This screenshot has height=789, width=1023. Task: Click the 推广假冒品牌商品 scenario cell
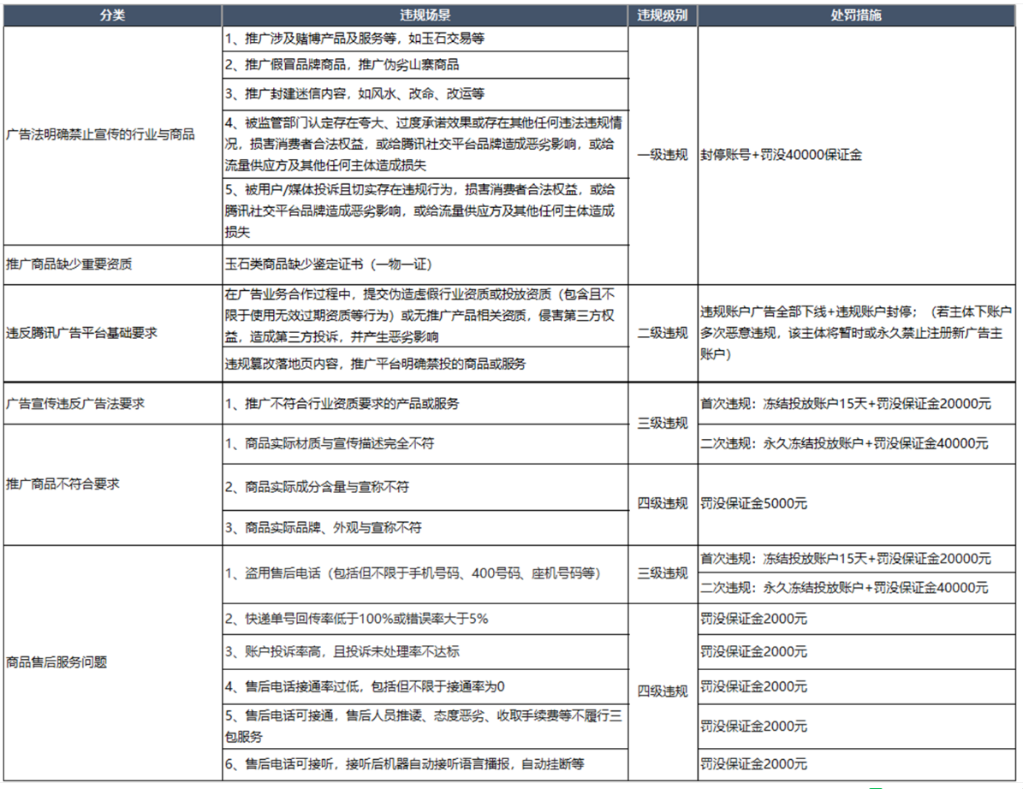[425, 65]
